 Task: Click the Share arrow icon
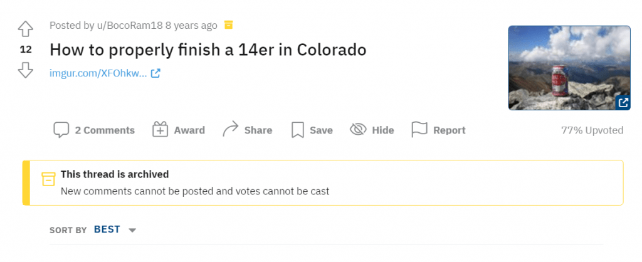coord(231,130)
